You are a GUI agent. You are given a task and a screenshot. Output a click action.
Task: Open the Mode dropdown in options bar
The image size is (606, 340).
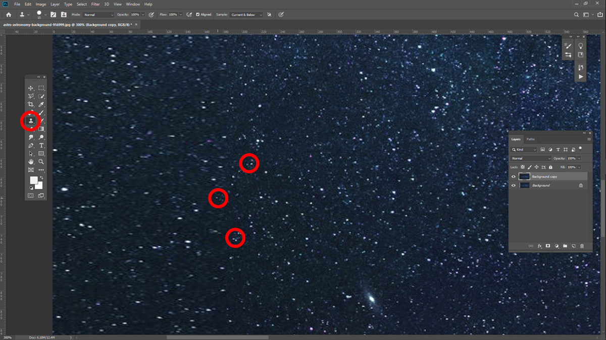coord(98,15)
